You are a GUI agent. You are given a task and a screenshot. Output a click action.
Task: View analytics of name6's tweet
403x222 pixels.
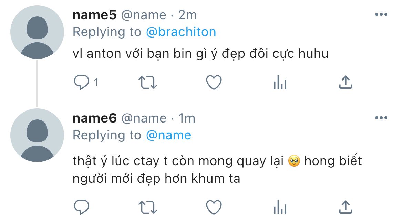280,207
